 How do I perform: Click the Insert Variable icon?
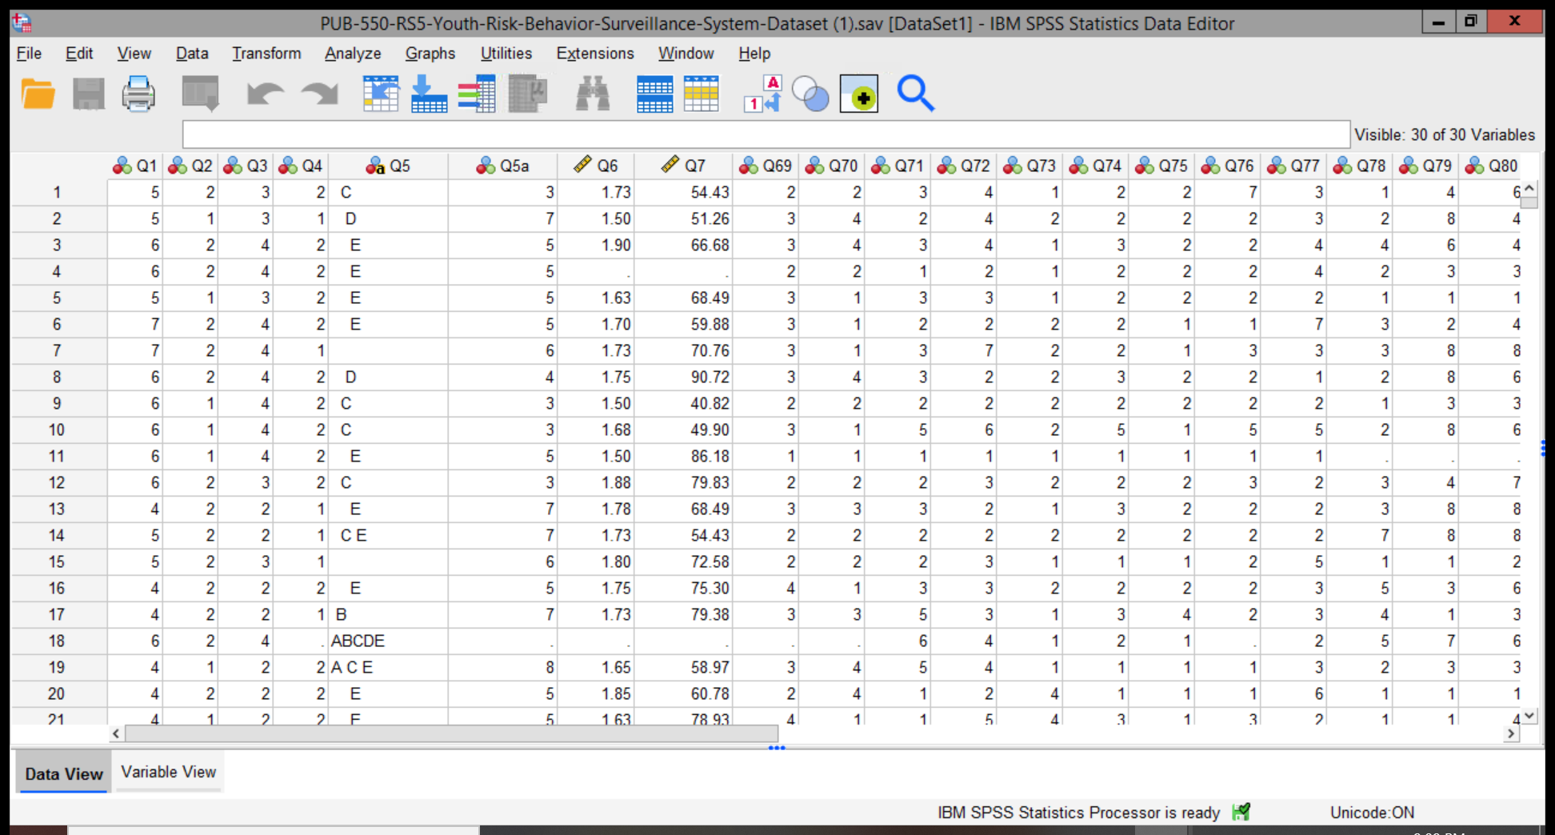point(702,94)
